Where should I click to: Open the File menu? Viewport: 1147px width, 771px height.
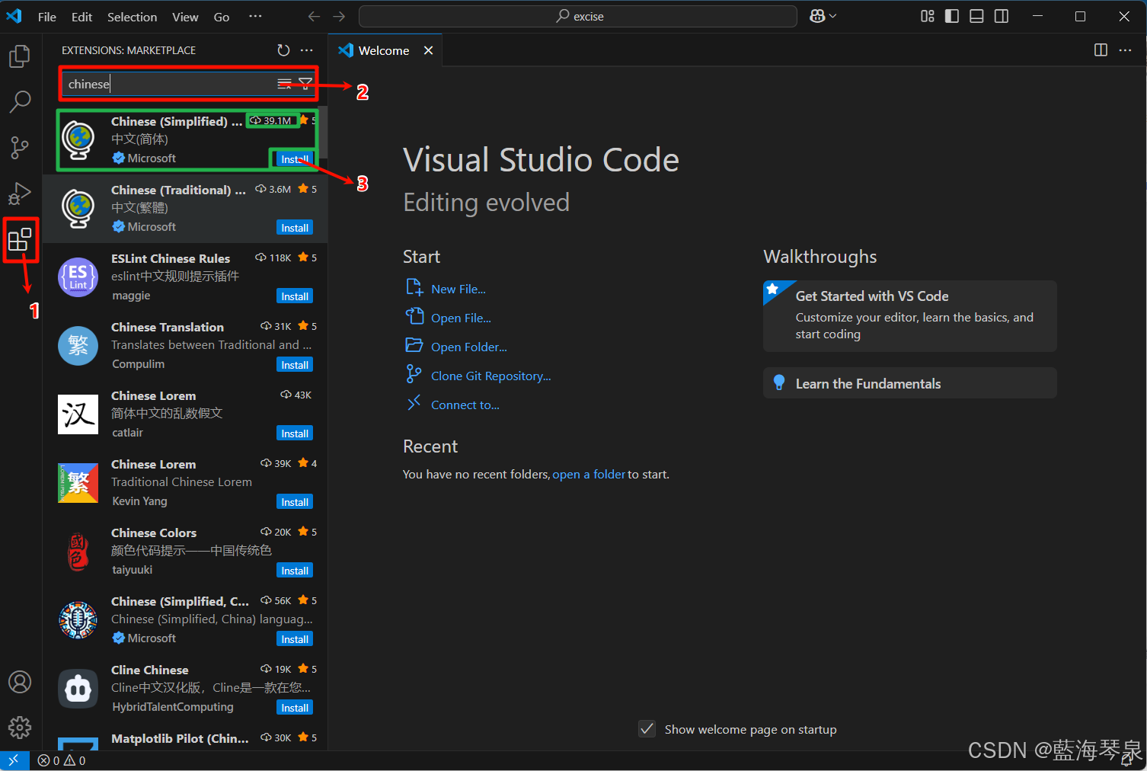click(47, 17)
